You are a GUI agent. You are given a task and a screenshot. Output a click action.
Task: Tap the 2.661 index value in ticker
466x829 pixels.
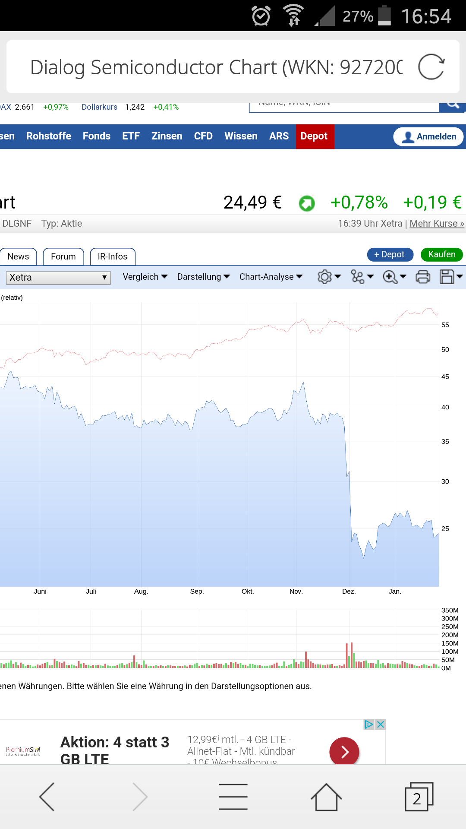coord(25,107)
